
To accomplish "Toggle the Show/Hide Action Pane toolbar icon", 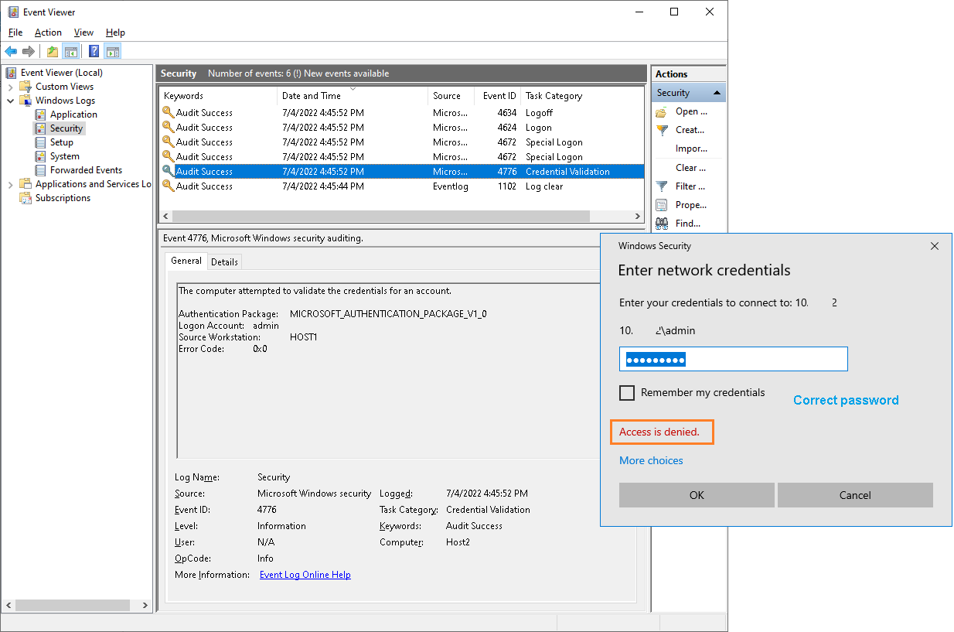I will 113,51.
